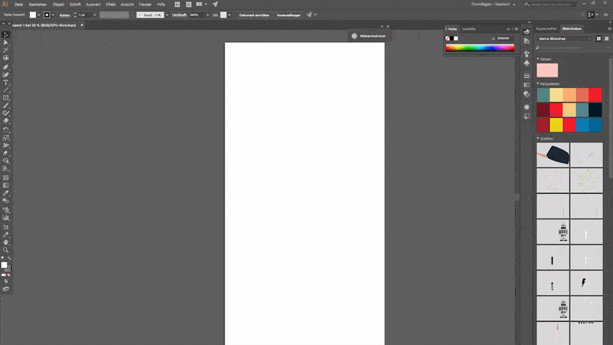Screen dimensions: 613x345
Task: Collapse the Farbpaletten section
Action: (x=538, y=84)
